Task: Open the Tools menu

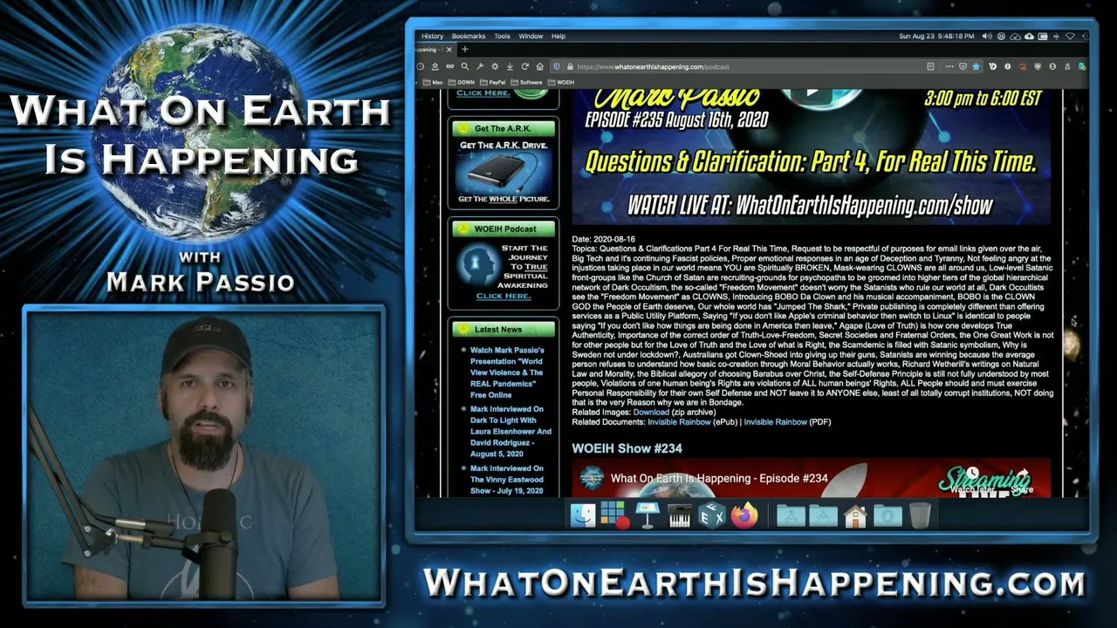Action: tap(502, 36)
